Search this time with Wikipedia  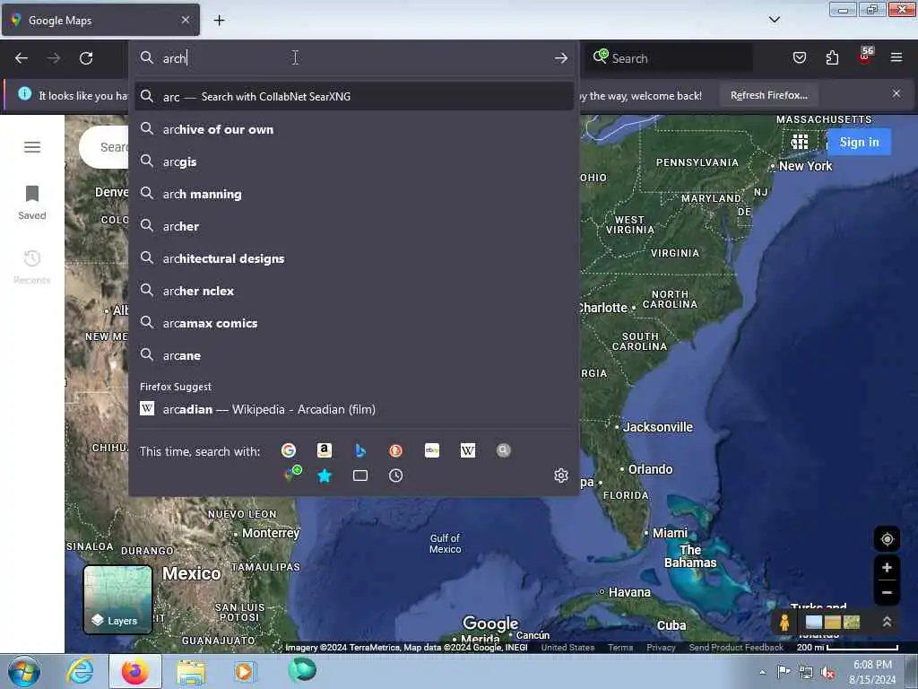pos(468,450)
